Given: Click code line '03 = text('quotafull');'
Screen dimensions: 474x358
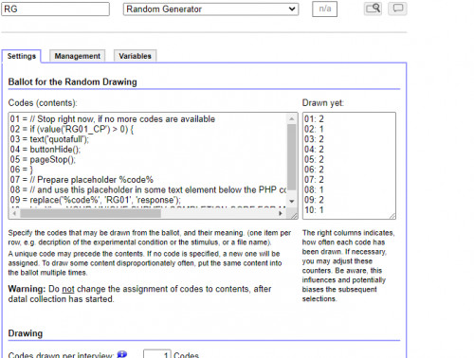Looking at the screenshot, I should (x=49, y=139).
